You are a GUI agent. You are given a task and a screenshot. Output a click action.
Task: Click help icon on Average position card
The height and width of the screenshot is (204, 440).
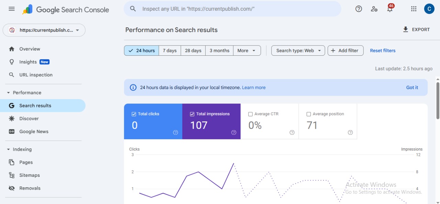point(350,132)
